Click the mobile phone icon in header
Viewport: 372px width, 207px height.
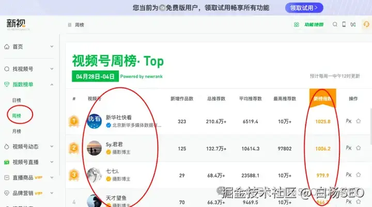(x=344, y=24)
